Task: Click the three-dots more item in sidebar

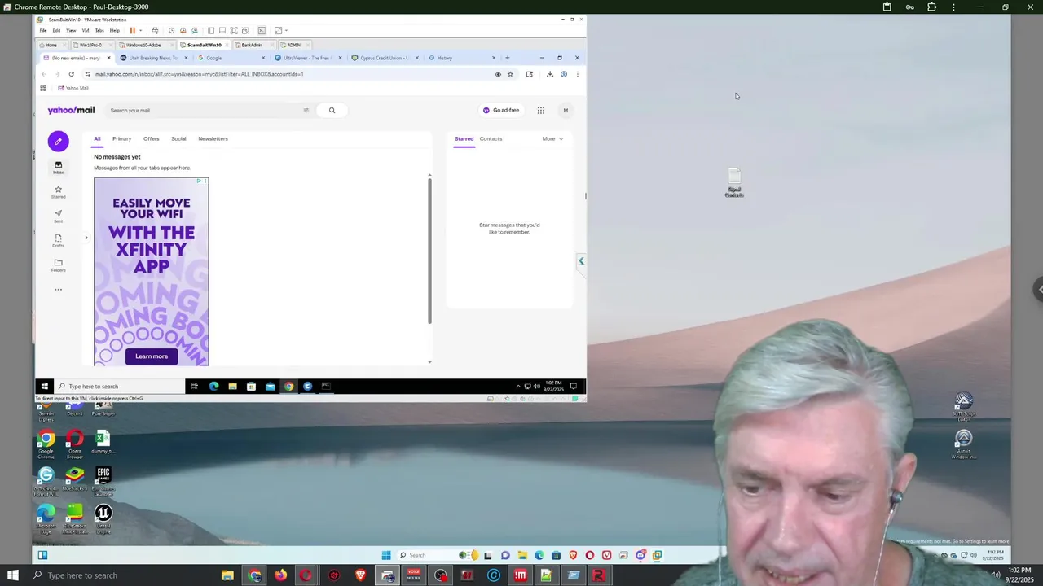Action: click(58, 290)
